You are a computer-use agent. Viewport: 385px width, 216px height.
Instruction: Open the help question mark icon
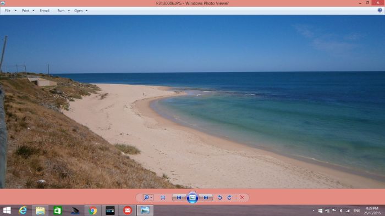380,10
